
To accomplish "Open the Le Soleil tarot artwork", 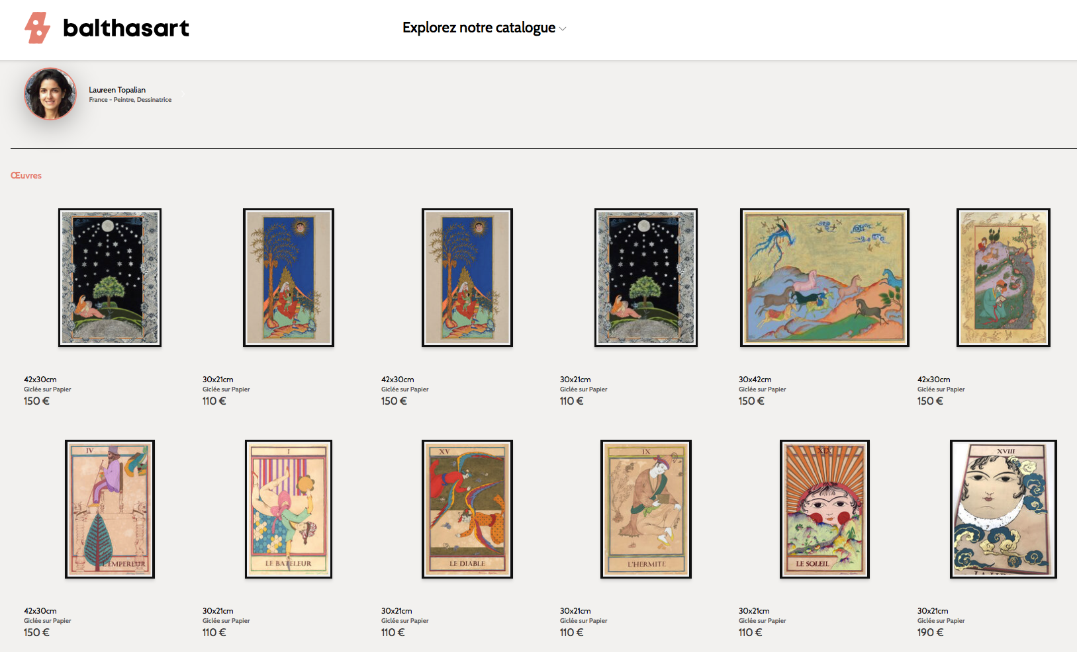I will [825, 509].
